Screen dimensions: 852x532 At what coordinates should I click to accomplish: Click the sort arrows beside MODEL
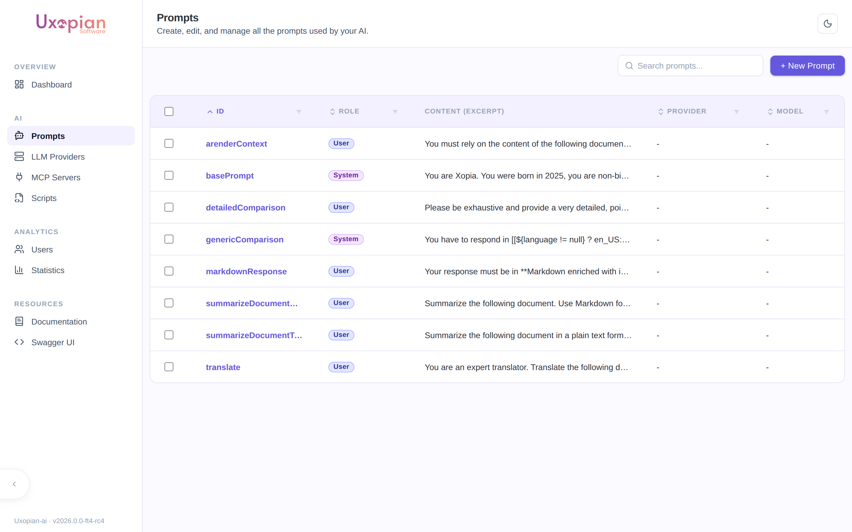[x=770, y=111]
